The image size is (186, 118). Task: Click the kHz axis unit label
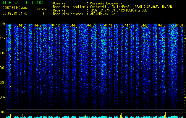[x=3, y=24]
